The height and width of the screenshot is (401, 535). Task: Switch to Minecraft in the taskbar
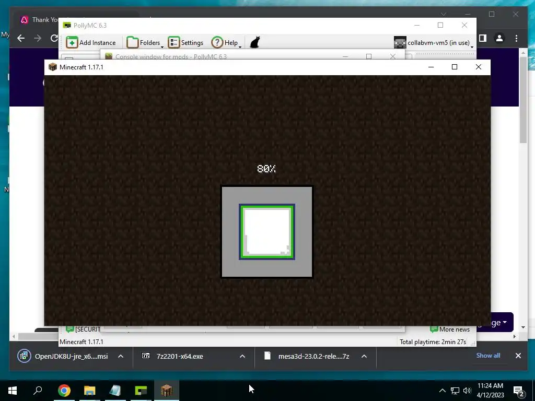167,391
